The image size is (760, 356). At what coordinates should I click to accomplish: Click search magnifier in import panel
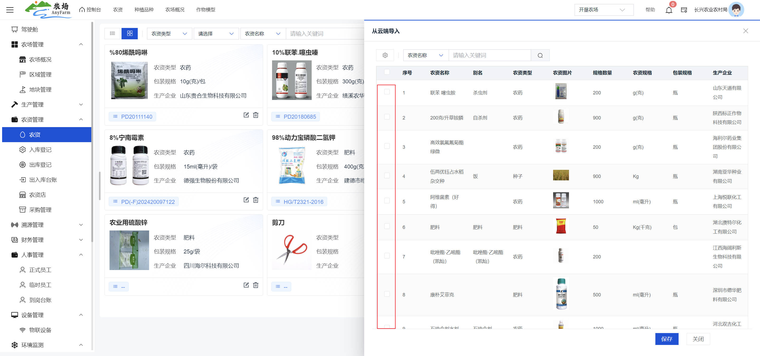(x=540, y=55)
